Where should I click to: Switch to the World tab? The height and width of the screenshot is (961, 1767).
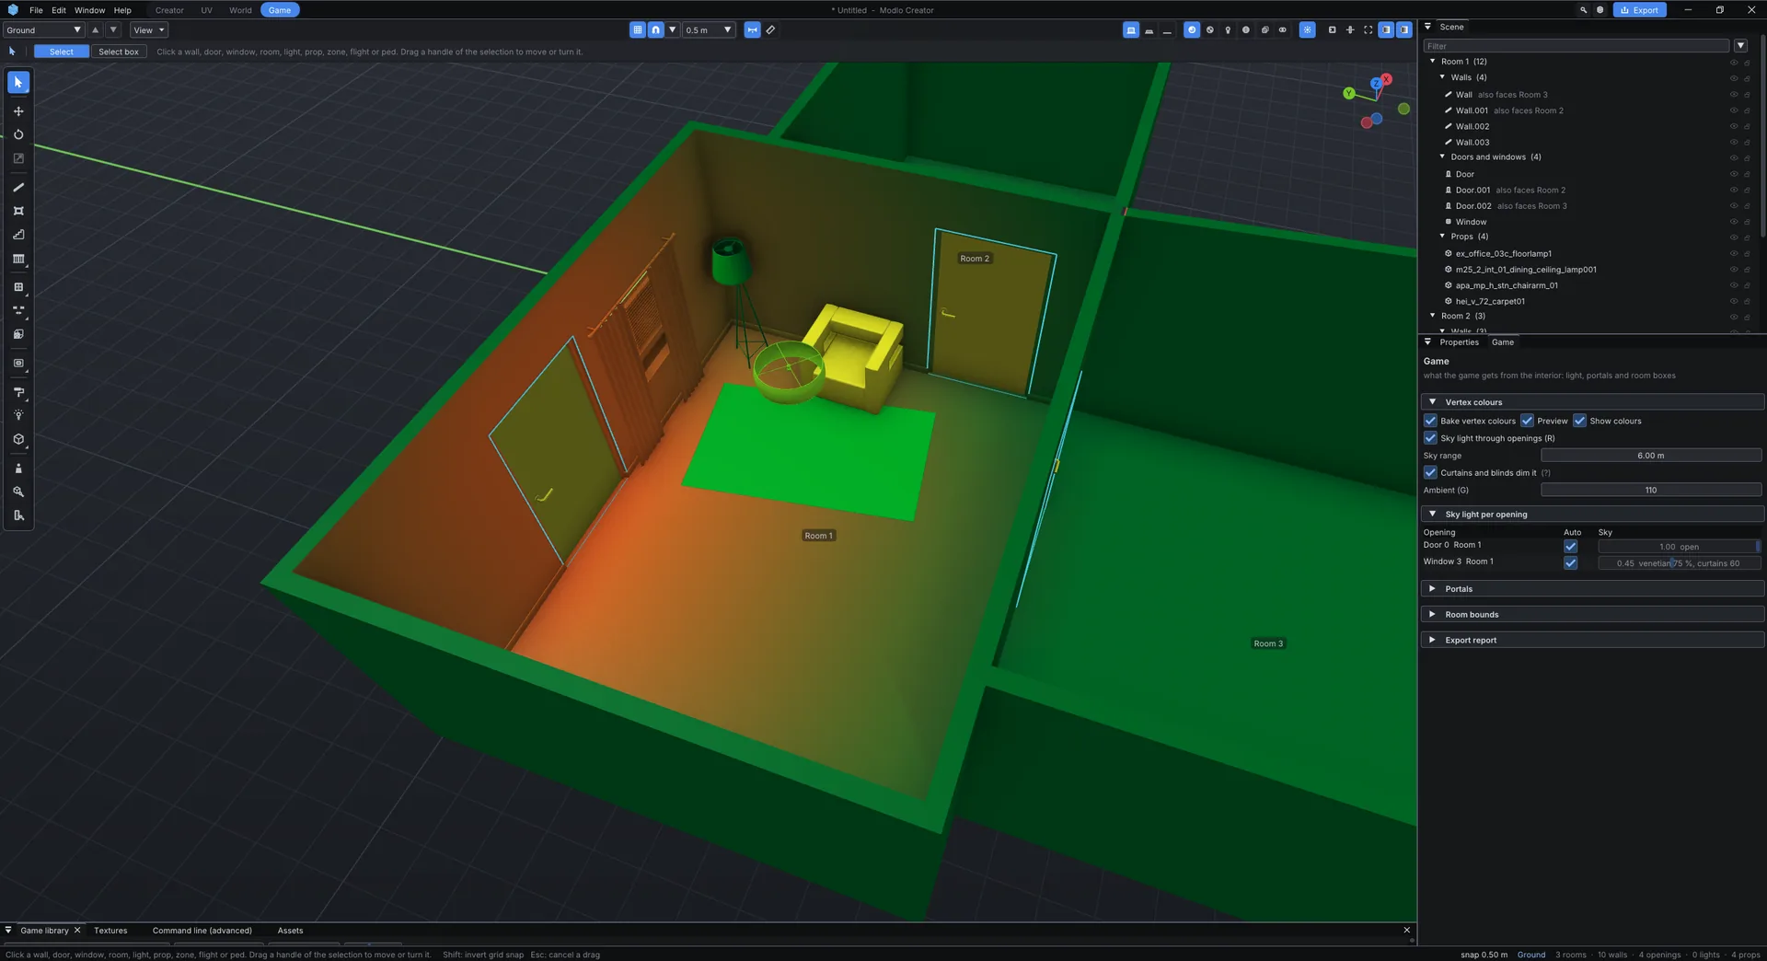[240, 10]
